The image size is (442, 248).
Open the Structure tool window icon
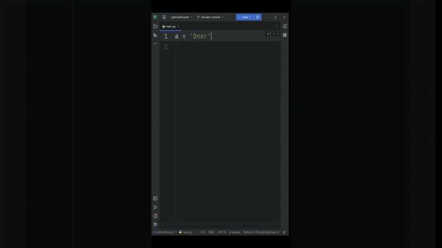[x=156, y=35]
